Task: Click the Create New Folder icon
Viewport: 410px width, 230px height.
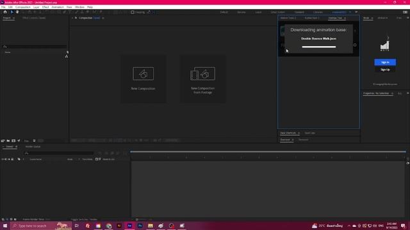Action: click(8, 141)
